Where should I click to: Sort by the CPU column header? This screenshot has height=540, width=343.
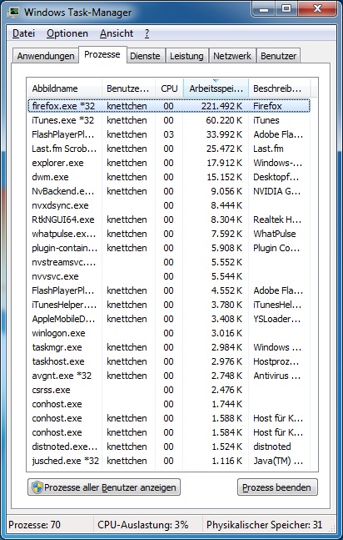click(x=169, y=88)
